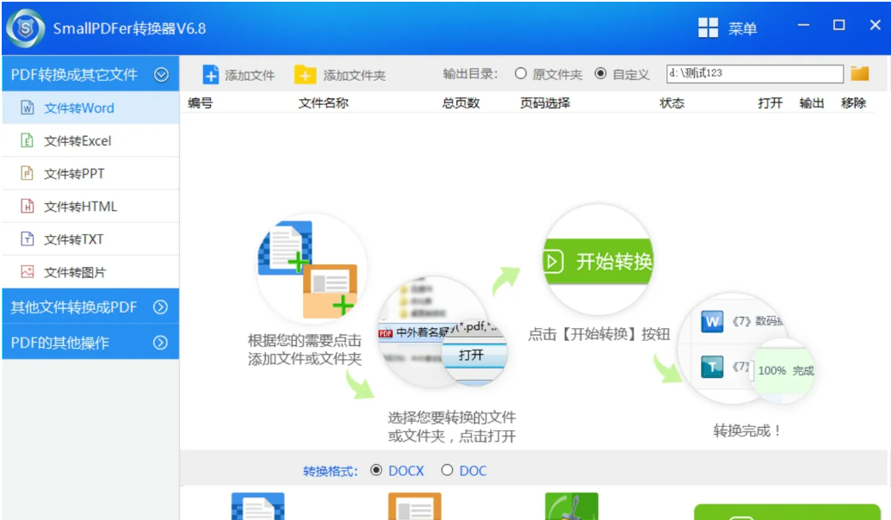Click the green brush icon at the bottom

pyautogui.click(x=572, y=506)
